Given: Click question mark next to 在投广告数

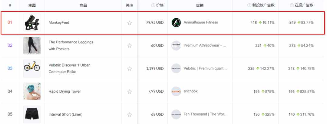Looking at the screenshot, I should coord(292,5).
